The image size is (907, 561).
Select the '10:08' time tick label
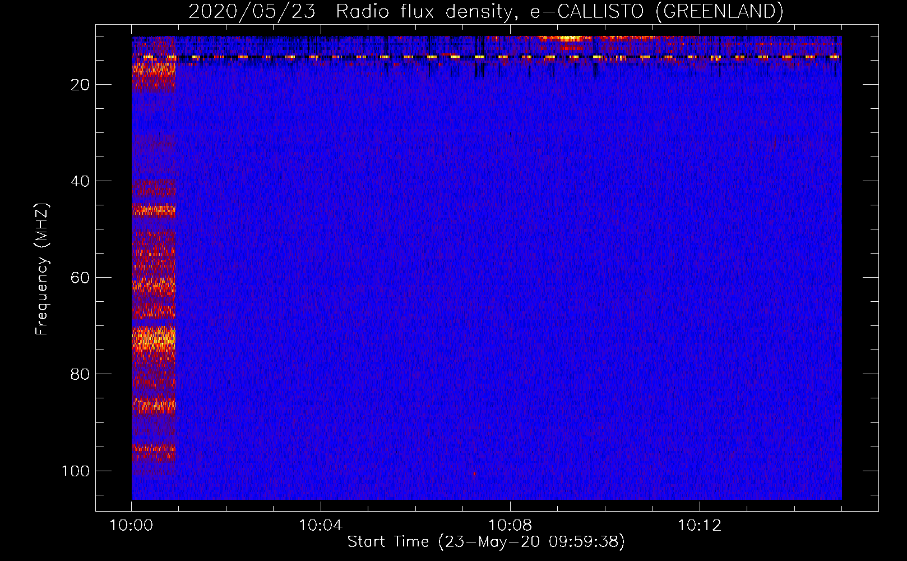(510, 526)
